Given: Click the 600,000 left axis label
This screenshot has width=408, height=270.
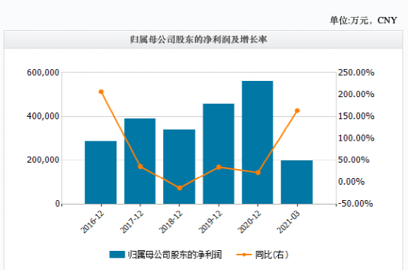Looking at the screenshot, I should click(x=43, y=73).
